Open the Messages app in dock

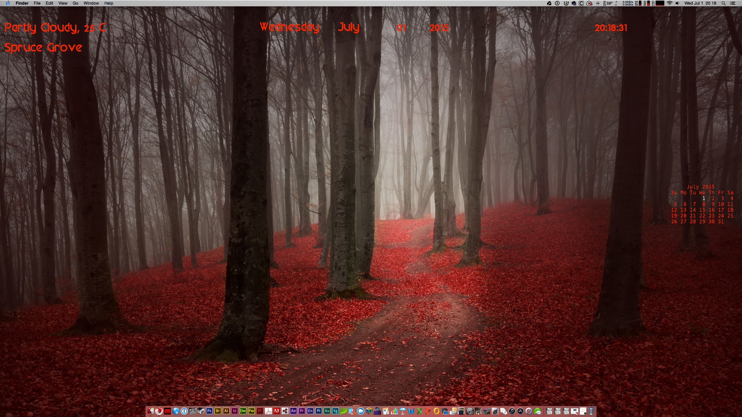(x=537, y=411)
